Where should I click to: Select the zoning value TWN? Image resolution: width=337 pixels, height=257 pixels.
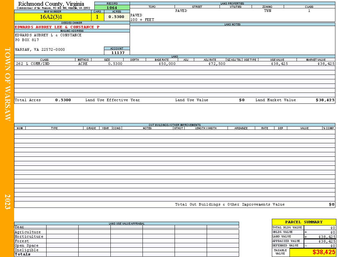tap(268, 11)
